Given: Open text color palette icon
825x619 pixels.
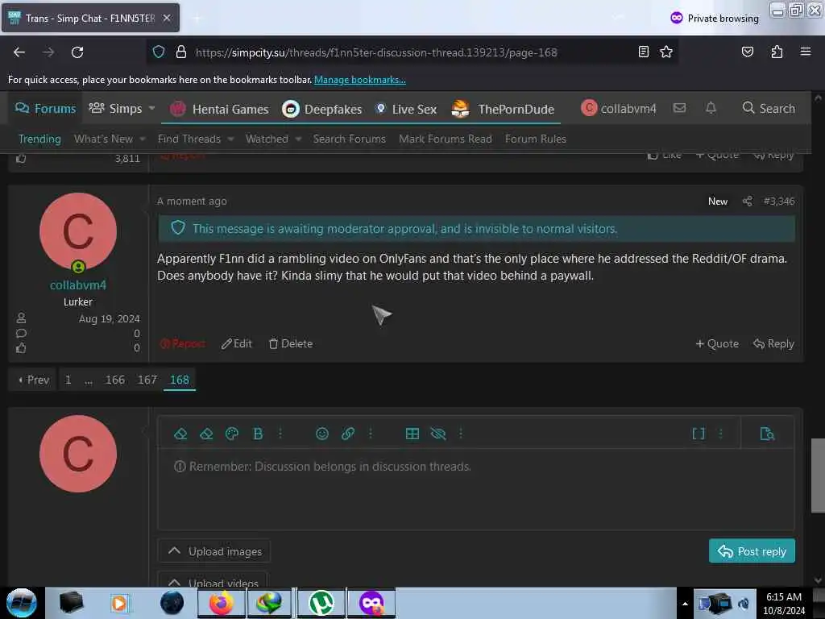Looking at the screenshot, I should [232, 434].
